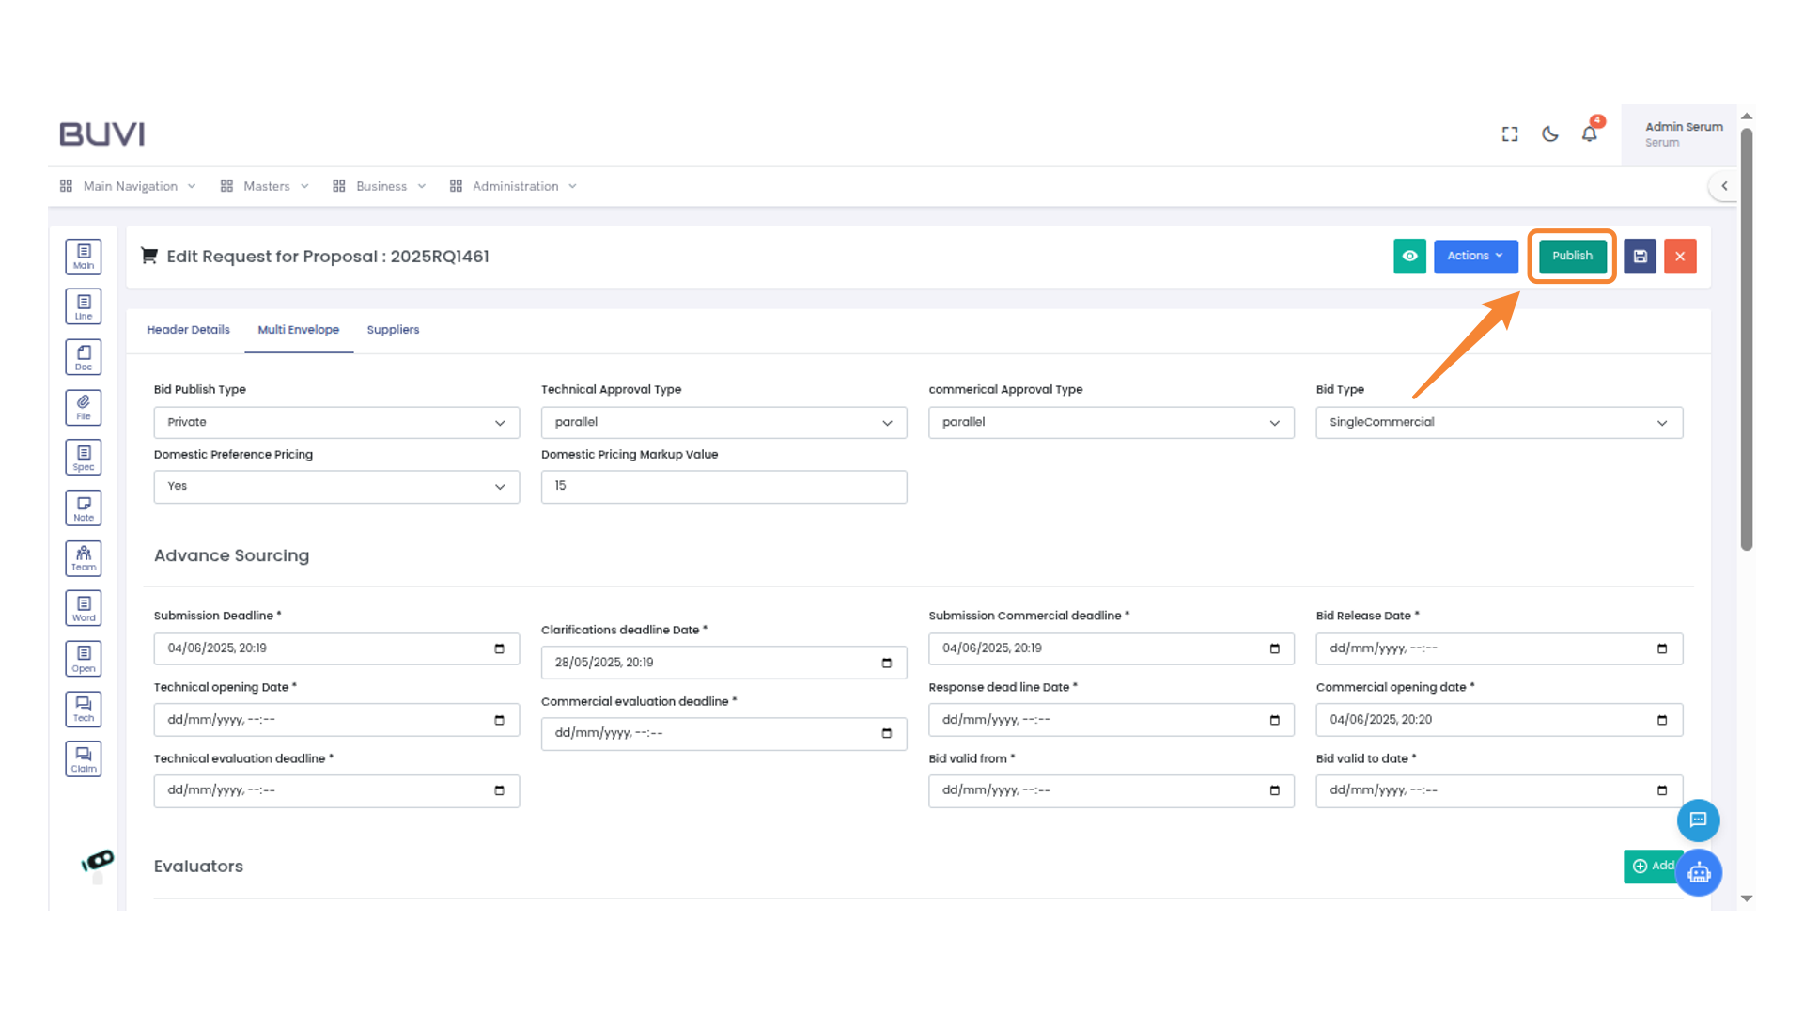Toggle fullscreen mode icon
The width and height of the screenshot is (1804, 1015).
tap(1510, 134)
